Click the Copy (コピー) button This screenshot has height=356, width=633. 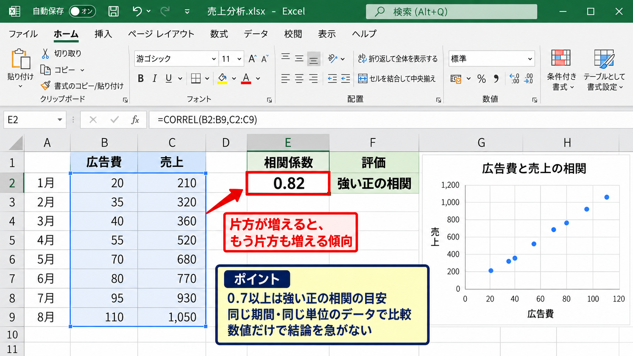pos(58,70)
